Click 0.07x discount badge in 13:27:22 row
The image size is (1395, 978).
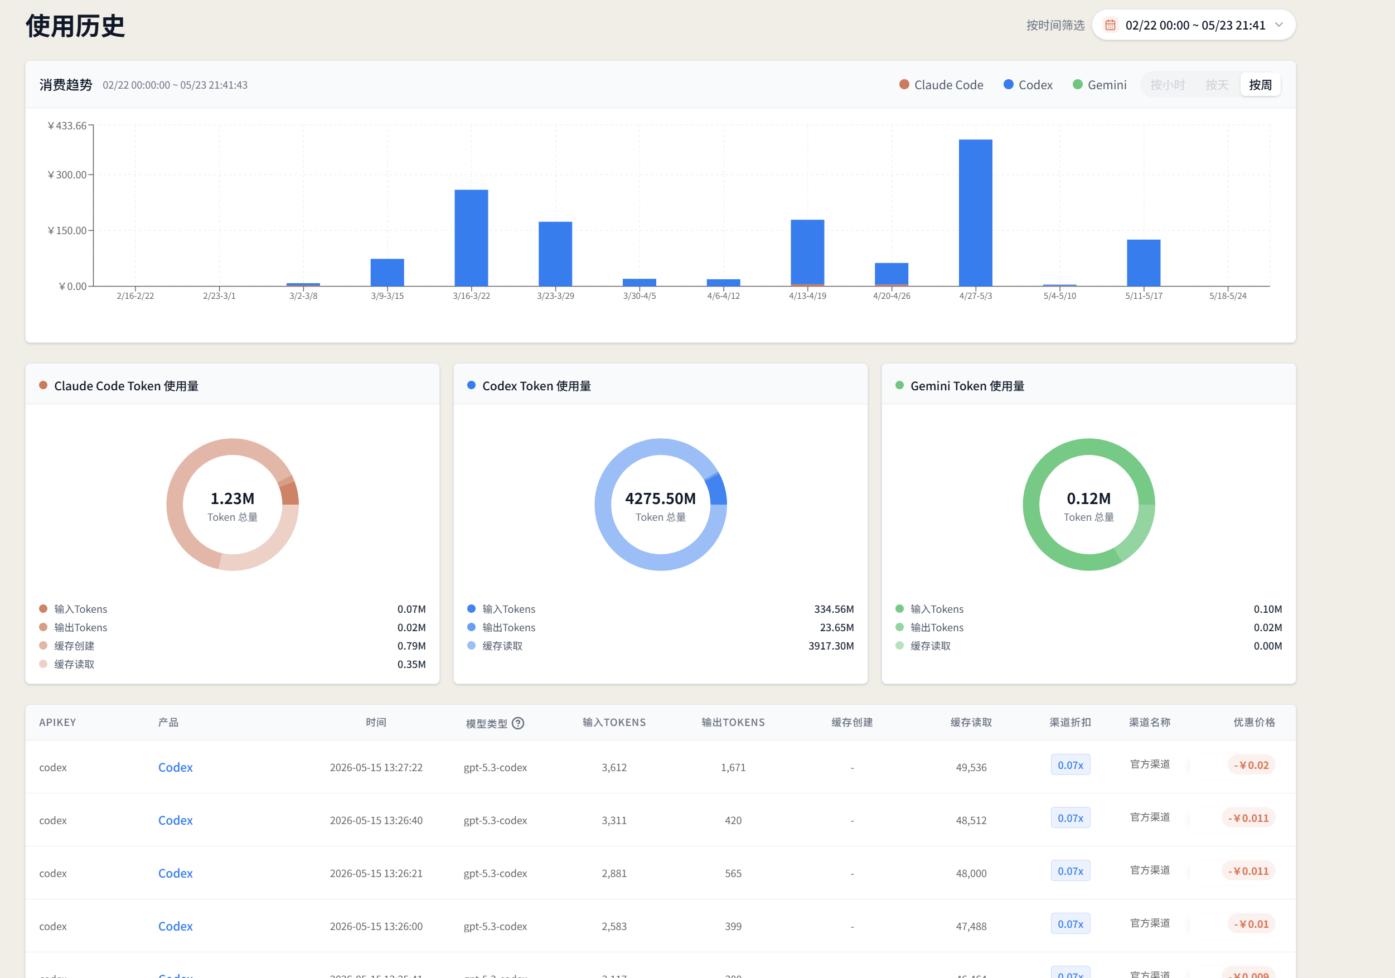1071,765
